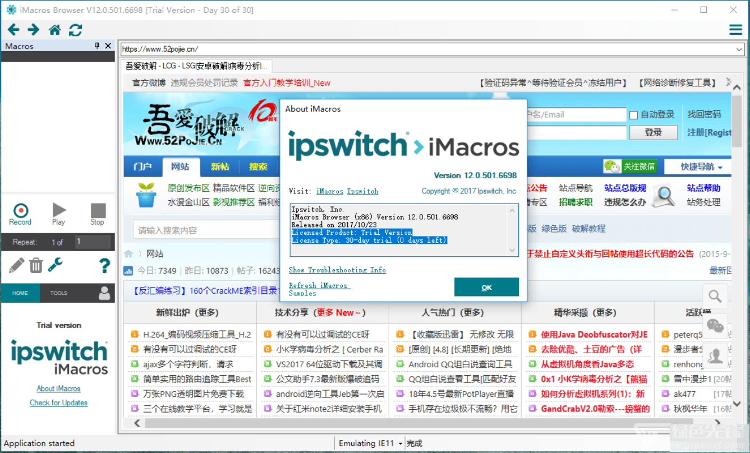Open settings with the wrench icon

point(55,265)
